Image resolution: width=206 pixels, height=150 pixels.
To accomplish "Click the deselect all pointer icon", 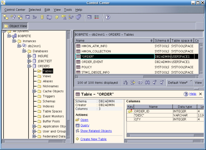I will tap(162, 82).
